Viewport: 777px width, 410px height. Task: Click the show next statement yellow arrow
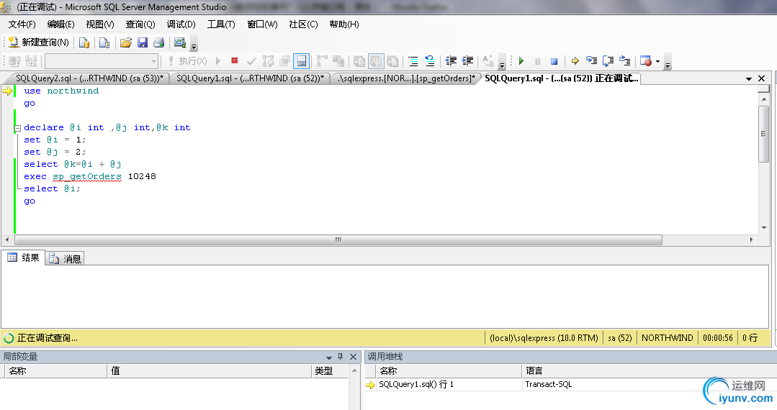[x=575, y=61]
